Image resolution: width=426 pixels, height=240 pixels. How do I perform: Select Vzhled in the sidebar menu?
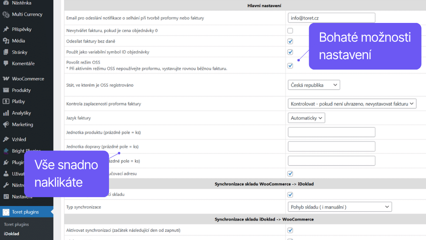click(19, 140)
